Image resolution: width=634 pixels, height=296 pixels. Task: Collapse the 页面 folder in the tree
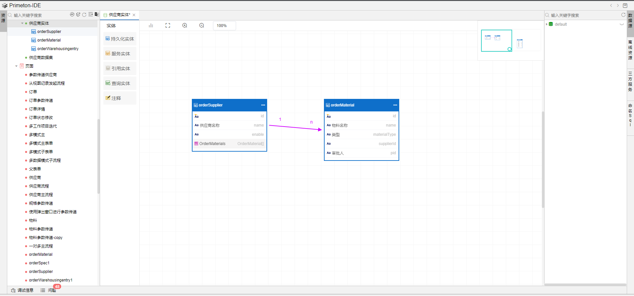[x=16, y=66]
